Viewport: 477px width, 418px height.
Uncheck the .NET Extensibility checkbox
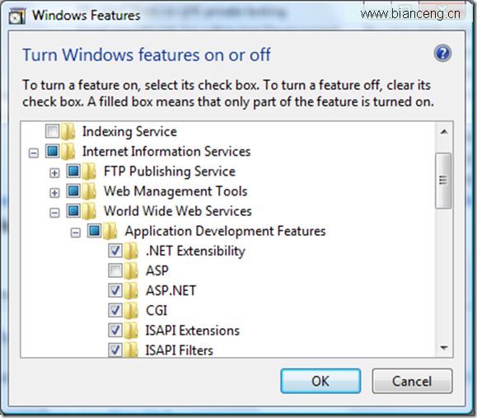pyautogui.click(x=115, y=251)
